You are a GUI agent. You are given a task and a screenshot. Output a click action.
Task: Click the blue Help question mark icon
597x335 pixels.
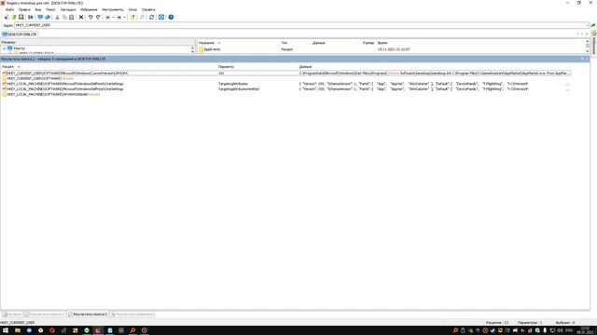point(171,17)
